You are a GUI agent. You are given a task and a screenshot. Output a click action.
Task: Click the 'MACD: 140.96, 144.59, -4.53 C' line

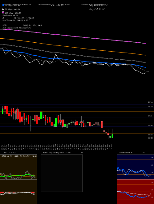point(16,20)
